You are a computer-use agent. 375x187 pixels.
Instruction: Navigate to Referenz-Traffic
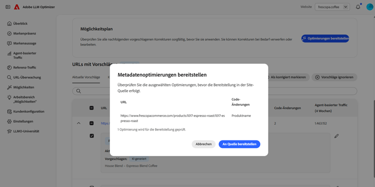coord(25,67)
